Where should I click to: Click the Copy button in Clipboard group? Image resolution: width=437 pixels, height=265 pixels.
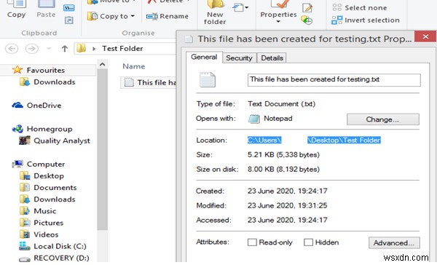tap(16, 9)
